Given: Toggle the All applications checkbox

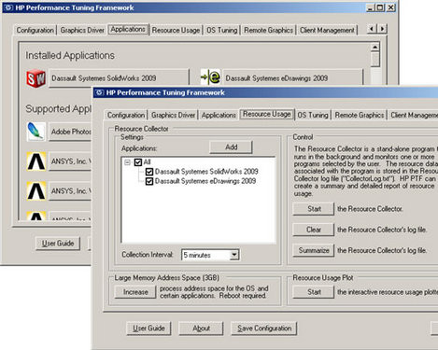Looking at the screenshot, I should (138, 162).
